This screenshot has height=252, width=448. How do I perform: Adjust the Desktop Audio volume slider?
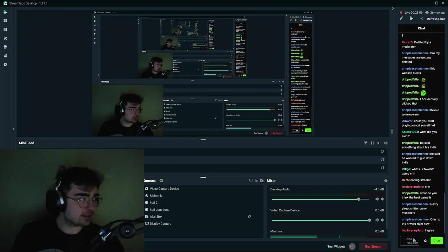[x=320, y=199]
